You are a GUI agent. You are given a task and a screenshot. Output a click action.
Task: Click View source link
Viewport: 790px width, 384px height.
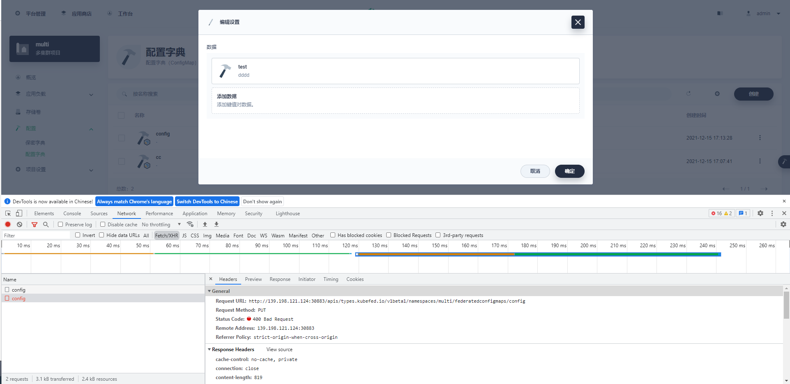coord(279,350)
